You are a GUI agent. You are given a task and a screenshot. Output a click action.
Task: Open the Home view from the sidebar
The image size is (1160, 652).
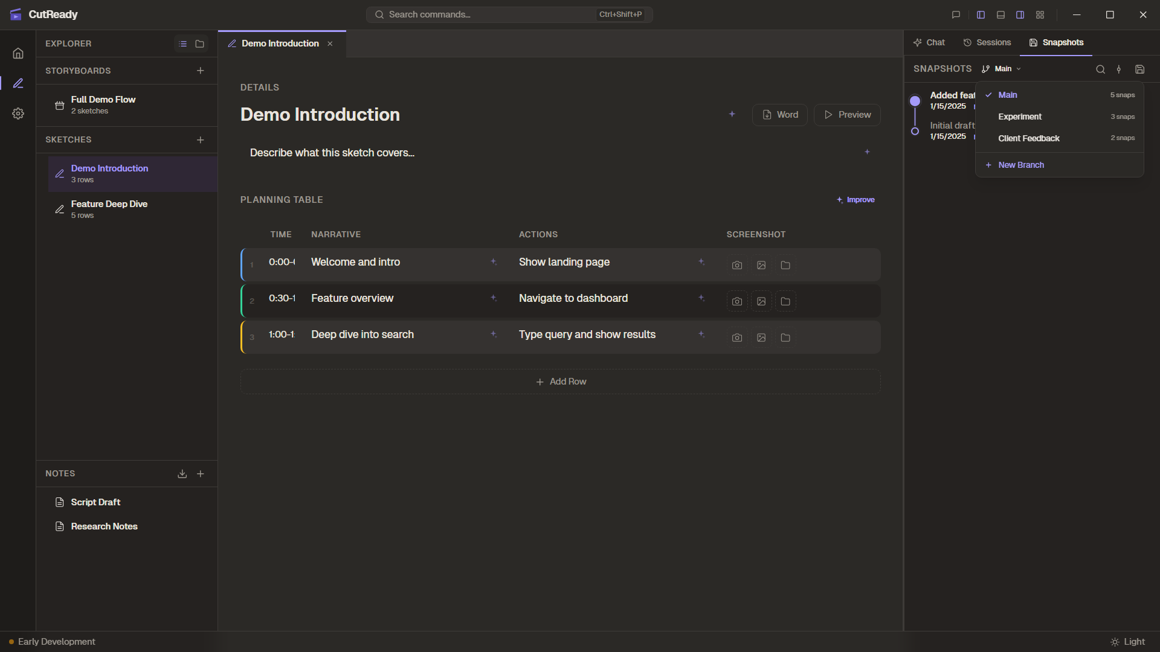click(x=18, y=53)
